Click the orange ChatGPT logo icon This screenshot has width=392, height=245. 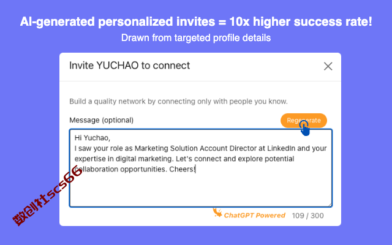(217, 213)
